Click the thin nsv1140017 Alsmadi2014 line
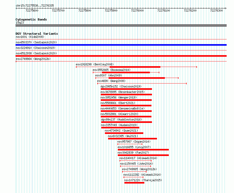 tap(135, 161)
